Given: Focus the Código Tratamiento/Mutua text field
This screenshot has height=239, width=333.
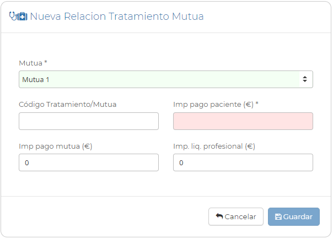Looking at the screenshot, I should pyautogui.click(x=89, y=121).
